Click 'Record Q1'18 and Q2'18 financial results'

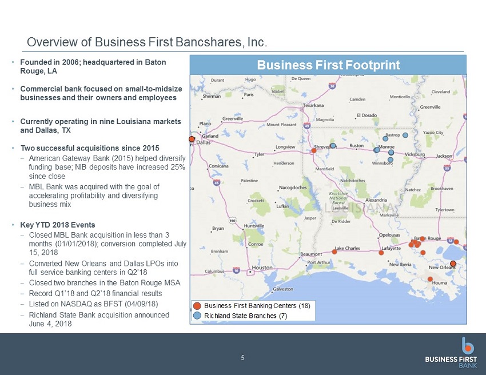(x=95, y=293)
